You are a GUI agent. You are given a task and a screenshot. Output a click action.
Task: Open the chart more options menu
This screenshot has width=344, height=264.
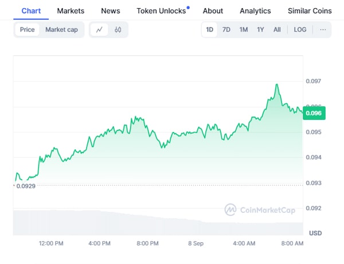click(323, 30)
